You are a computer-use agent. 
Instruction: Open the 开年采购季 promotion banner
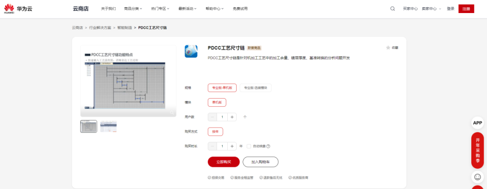[x=478, y=150]
